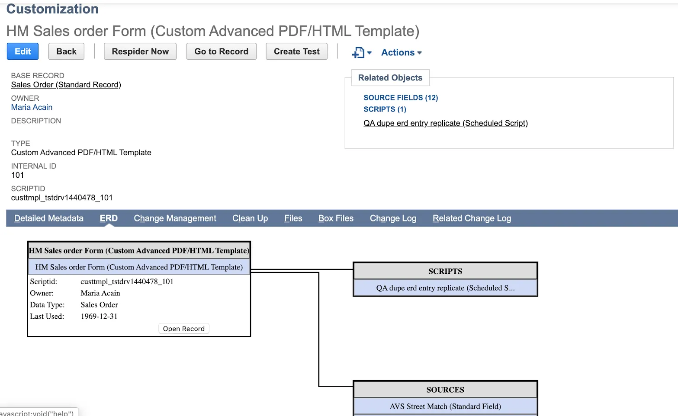Select the HM Sales order Form ERD node row
Image resolution: width=678 pixels, height=416 pixels.
pyautogui.click(x=139, y=267)
